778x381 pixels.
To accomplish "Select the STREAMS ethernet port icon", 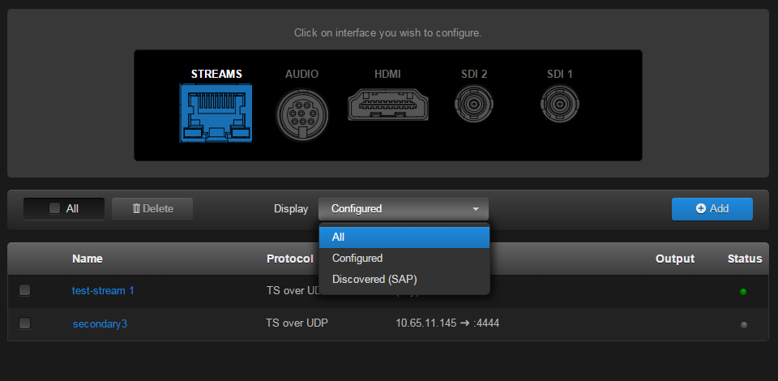I will 216,113.
